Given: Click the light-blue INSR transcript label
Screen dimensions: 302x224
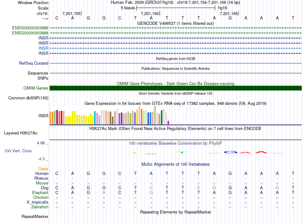Looking at the screenshot, I should (43, 48).
